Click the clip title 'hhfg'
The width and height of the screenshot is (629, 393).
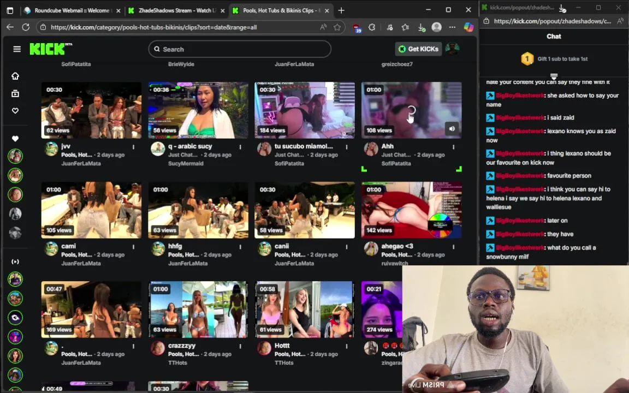coord(175,246)
